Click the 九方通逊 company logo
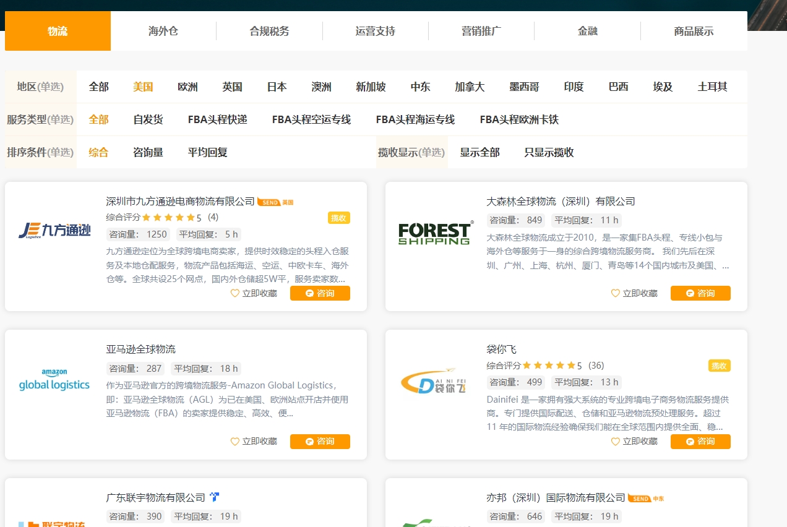The width and height of the screenshot is (787, 527). [x=54, y=231]
